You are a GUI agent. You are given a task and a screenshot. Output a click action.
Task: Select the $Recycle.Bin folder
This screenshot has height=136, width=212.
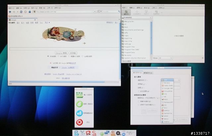pyautogui.click(x=128, y=21)
